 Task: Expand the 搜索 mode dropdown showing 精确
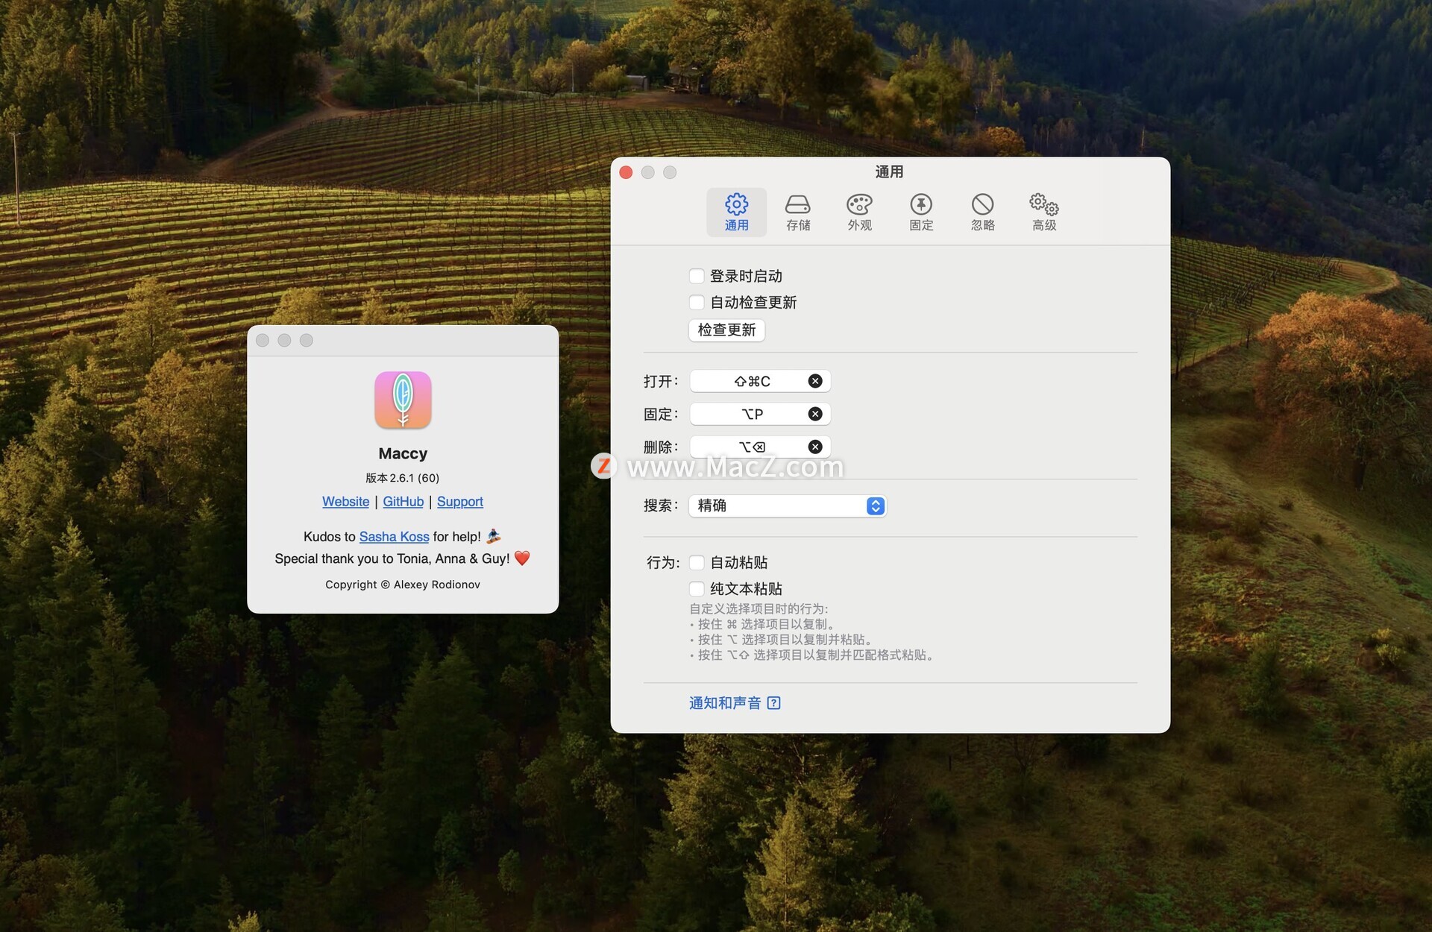[788, 506]
